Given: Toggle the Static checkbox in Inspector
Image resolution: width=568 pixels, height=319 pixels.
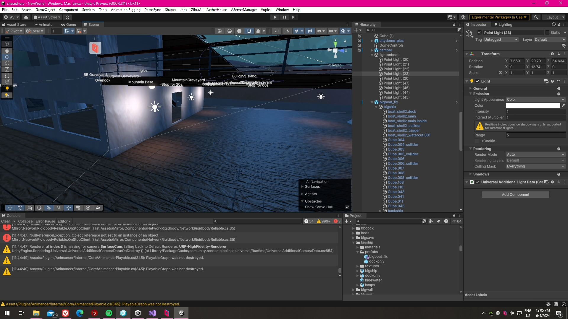Looking at the screenshot, I should (547, 33).
